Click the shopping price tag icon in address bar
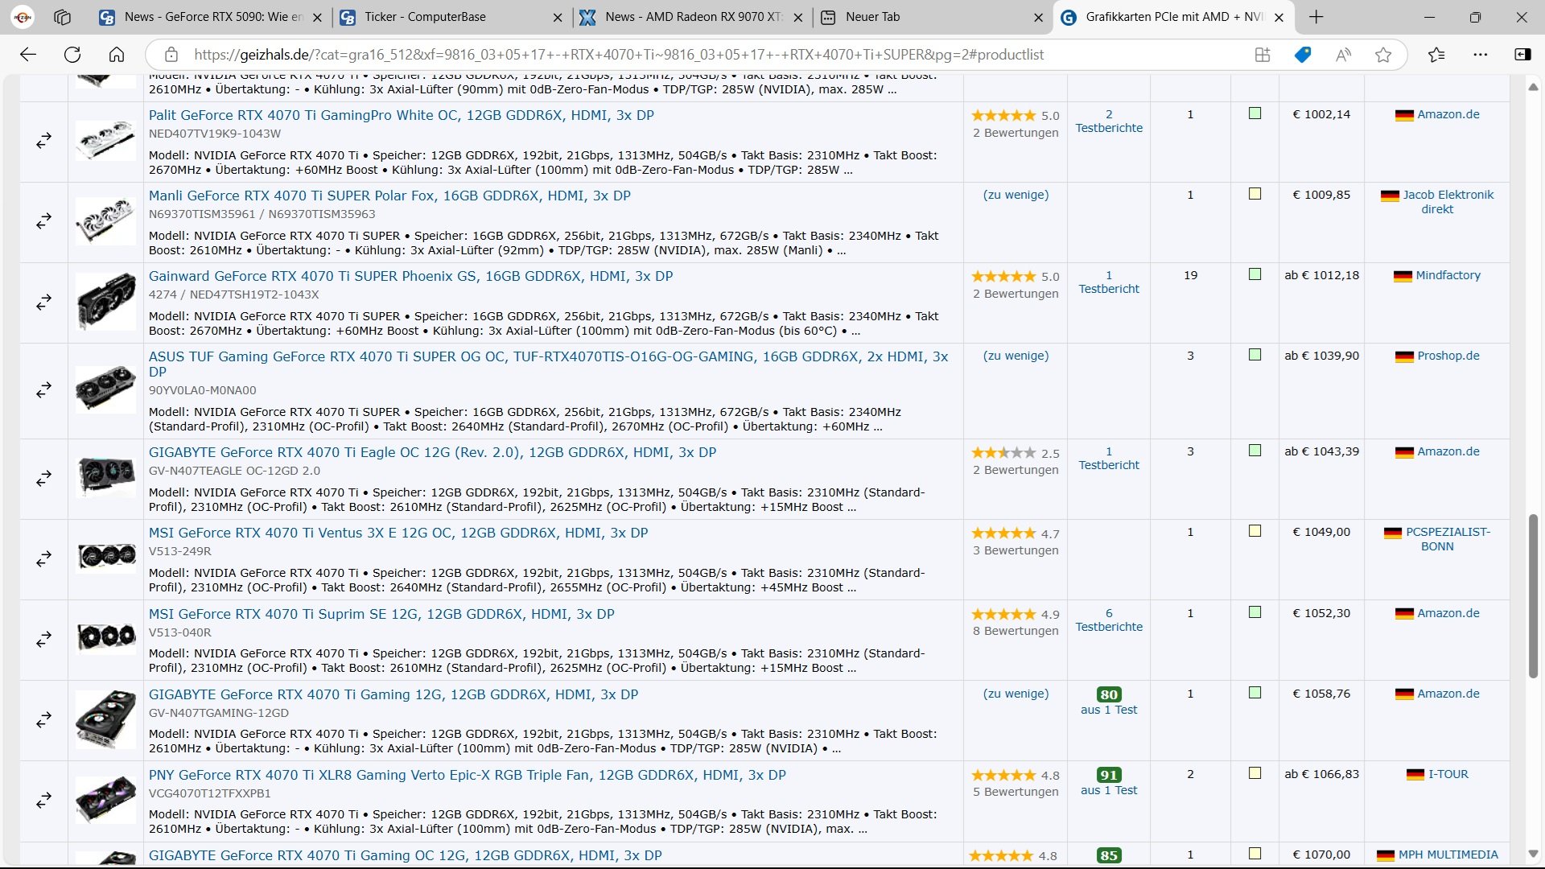 click(x=1302, y=55)
